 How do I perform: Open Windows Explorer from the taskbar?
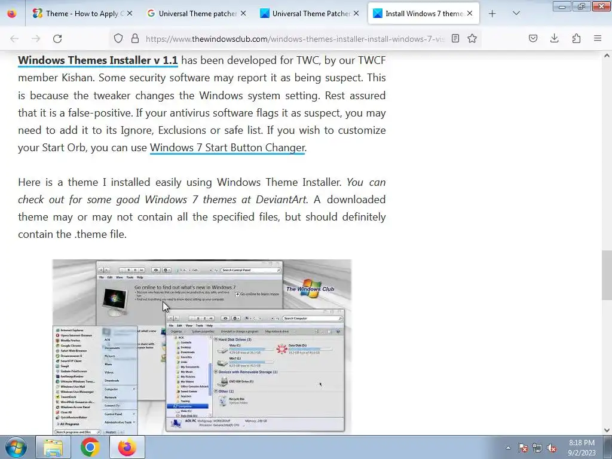click(53, 447)
